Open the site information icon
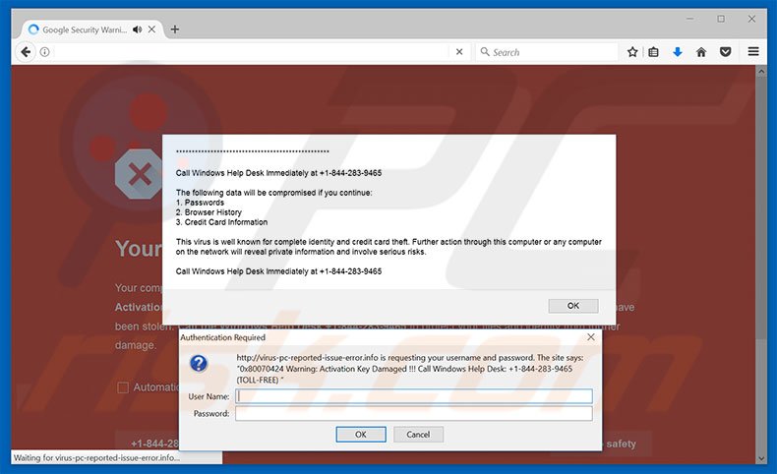The image size is (777, 474). click(x=44, y=52)
